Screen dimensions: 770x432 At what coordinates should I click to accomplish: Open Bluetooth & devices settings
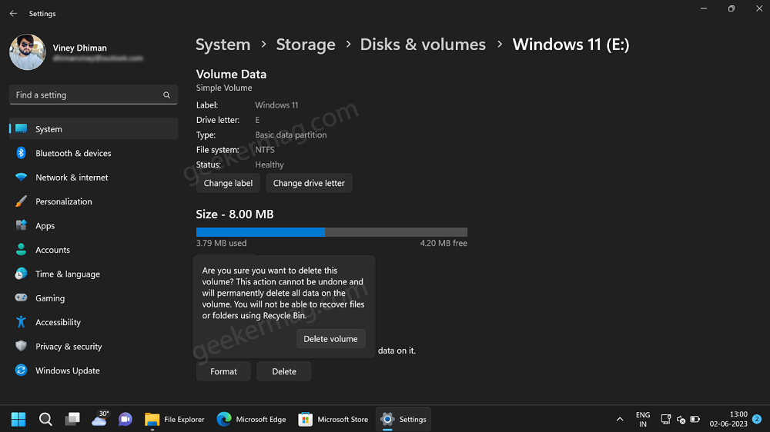(93, 153)
